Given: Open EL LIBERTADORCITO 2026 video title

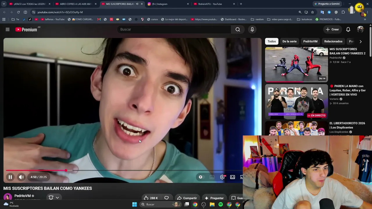Looking at the screenshot, I should pyautogui.click(x=347, y=125).
